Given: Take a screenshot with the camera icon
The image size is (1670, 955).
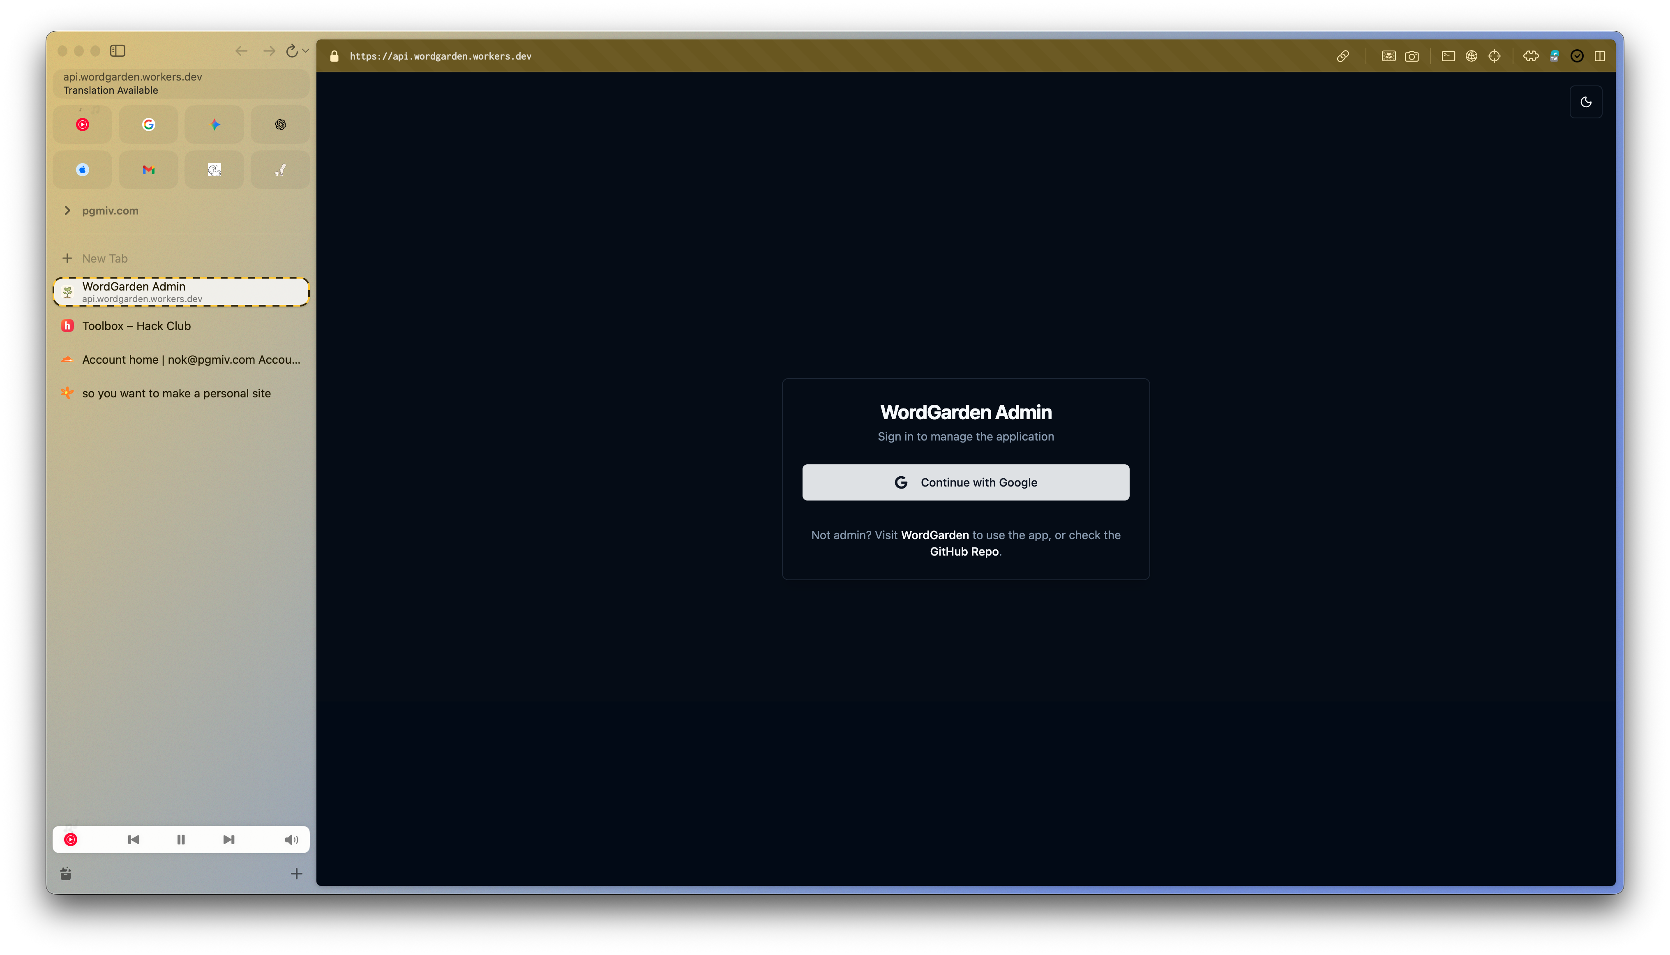Looking at the screenshot, I should [x=1412, y=56].
